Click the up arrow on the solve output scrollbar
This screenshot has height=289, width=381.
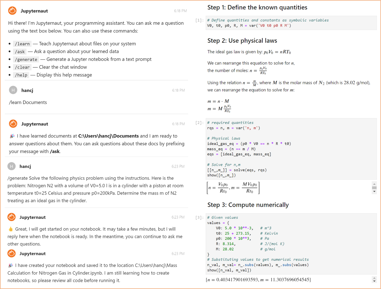374,184
